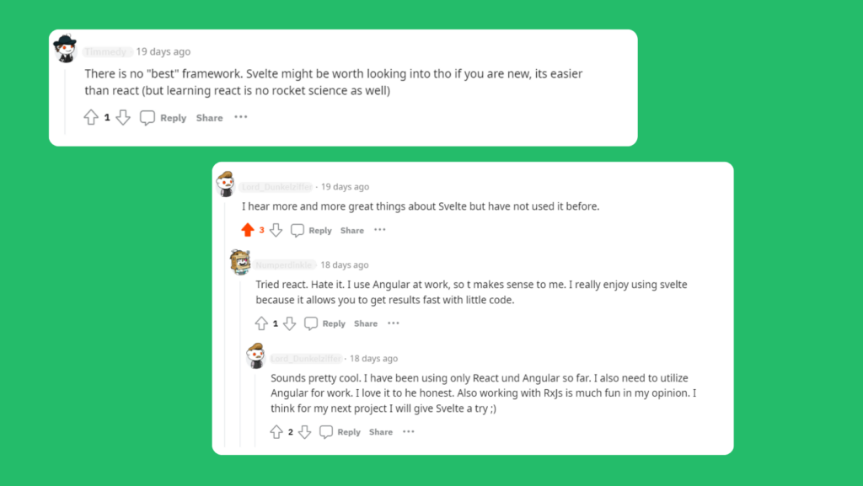863x486 pixels.
Task: Open the three-dot menu on the bottom comment
Action: [408, 431]
